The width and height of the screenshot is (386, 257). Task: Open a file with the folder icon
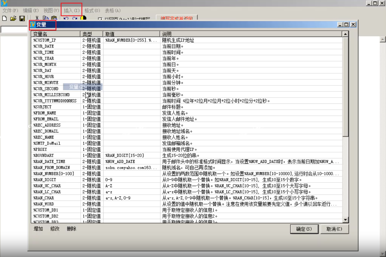(13, 18)
